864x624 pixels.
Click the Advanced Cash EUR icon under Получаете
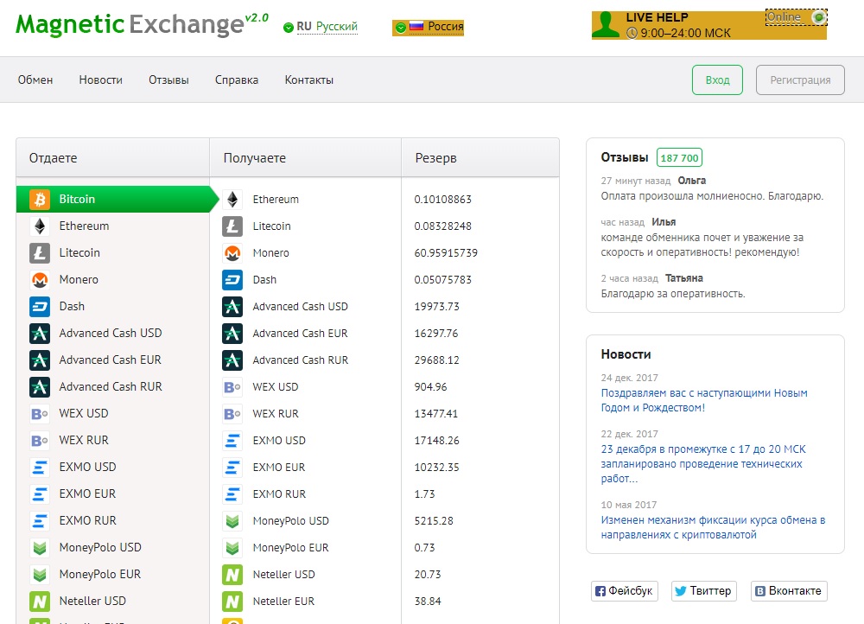tap(232, 333)
